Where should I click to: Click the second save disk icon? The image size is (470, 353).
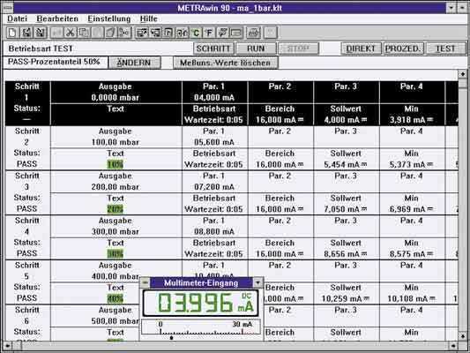(40, 33)
